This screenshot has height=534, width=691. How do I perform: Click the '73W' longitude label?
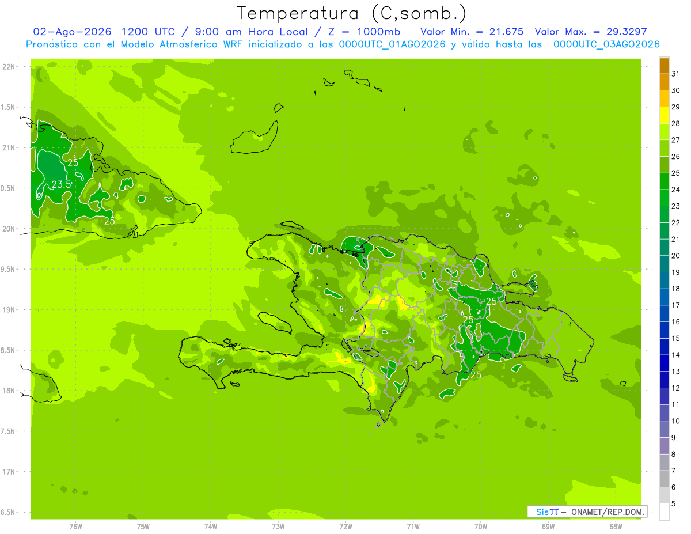pos(278,527)
